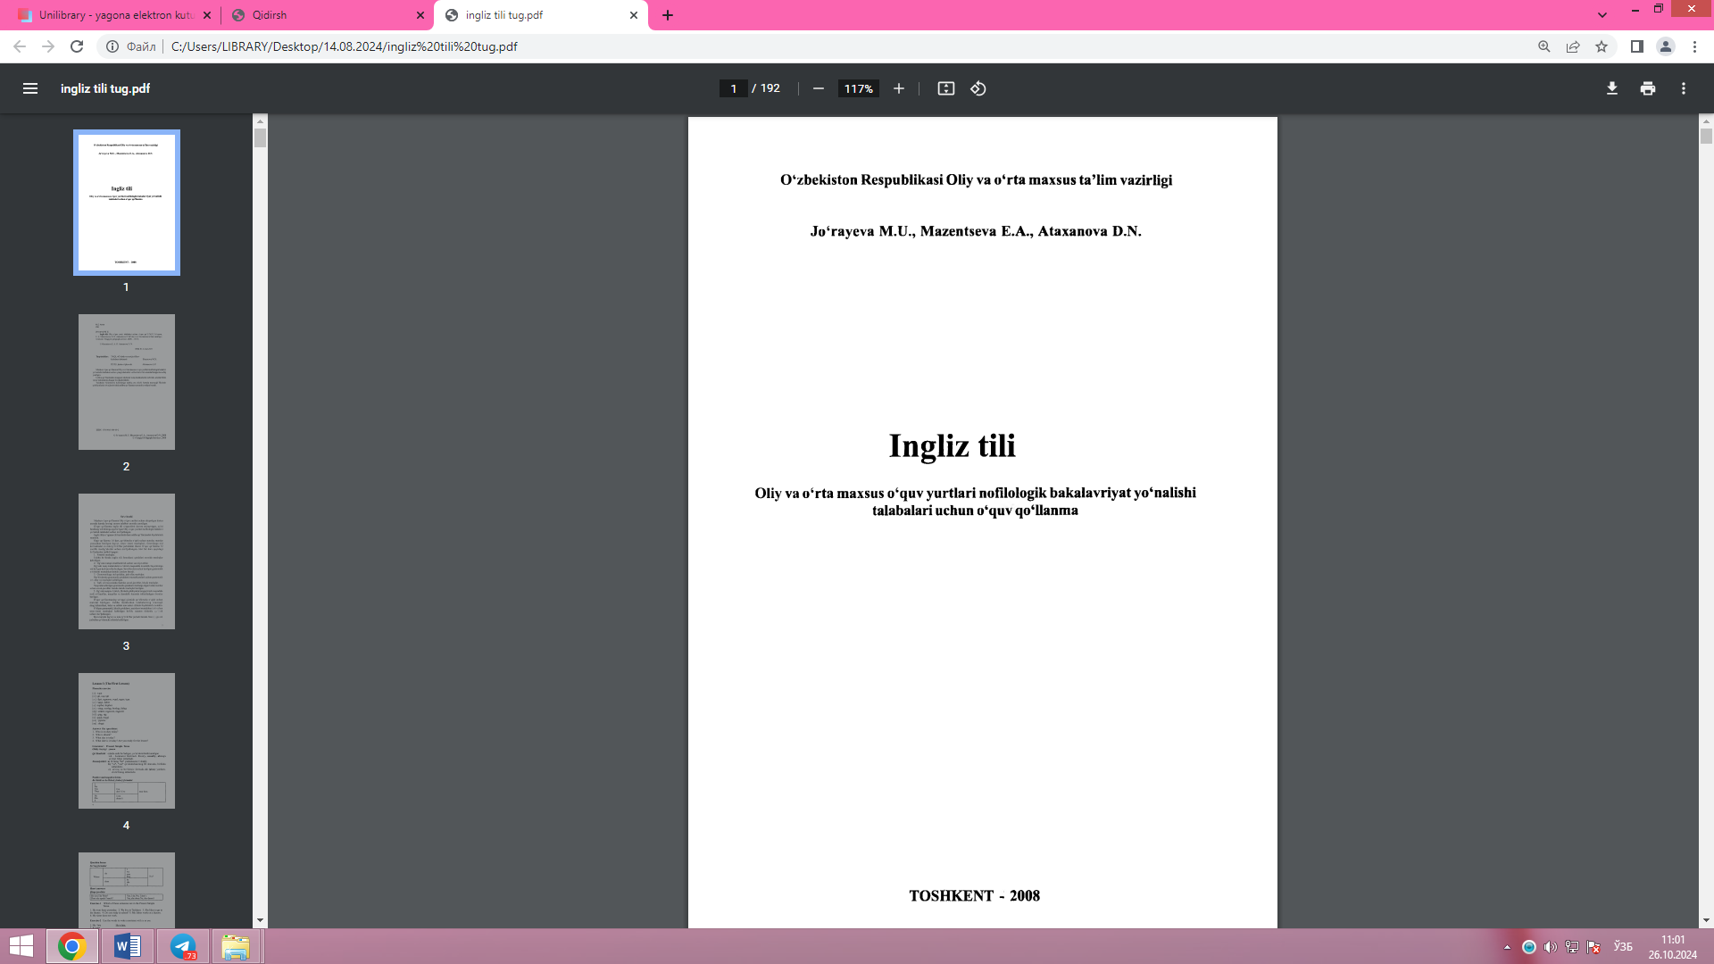Viewport: 1714px width, 964px height.
Task: Close the Qidirsh tab
Action: 420,15
